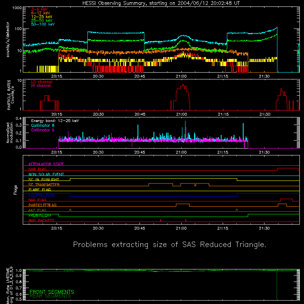Click the 'NON_SOLAR_EVENT' flag label
The width and height of the screenshot is (304, 304).
[46, 174]
